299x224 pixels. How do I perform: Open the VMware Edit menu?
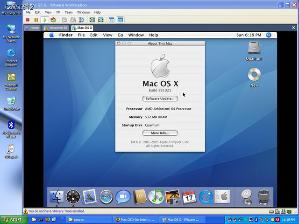(x=37, y=12)
